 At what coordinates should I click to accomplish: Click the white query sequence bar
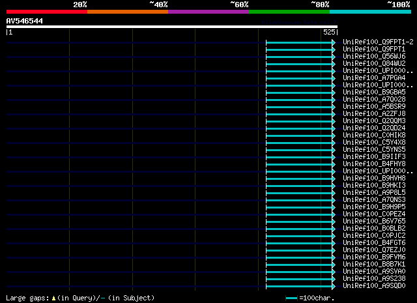pos(172,27)
